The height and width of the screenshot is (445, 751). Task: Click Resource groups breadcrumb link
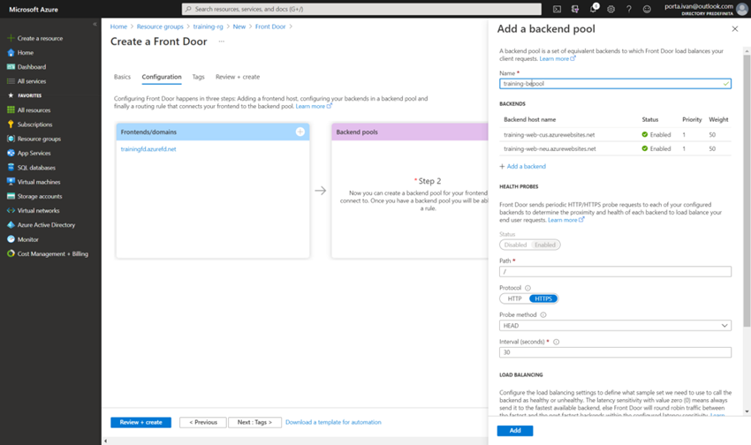(x=160, y=26)
